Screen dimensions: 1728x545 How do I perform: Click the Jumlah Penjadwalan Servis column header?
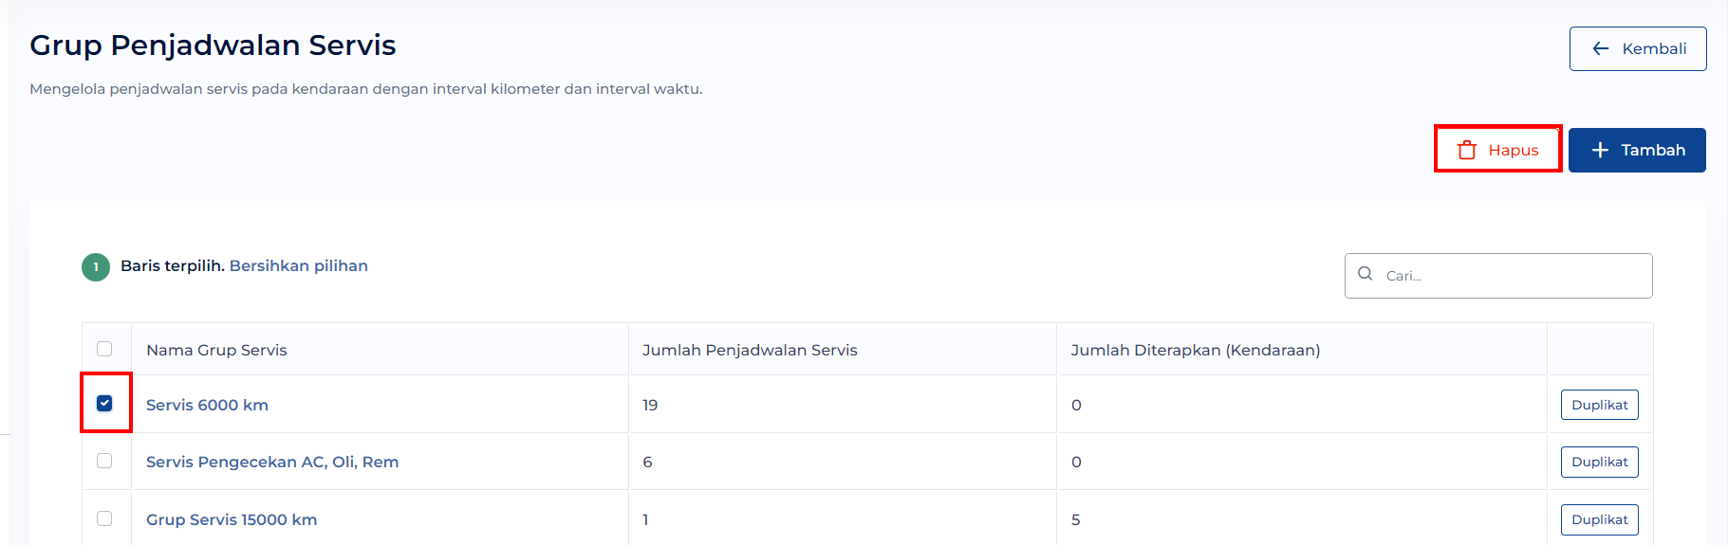[750, 350]
